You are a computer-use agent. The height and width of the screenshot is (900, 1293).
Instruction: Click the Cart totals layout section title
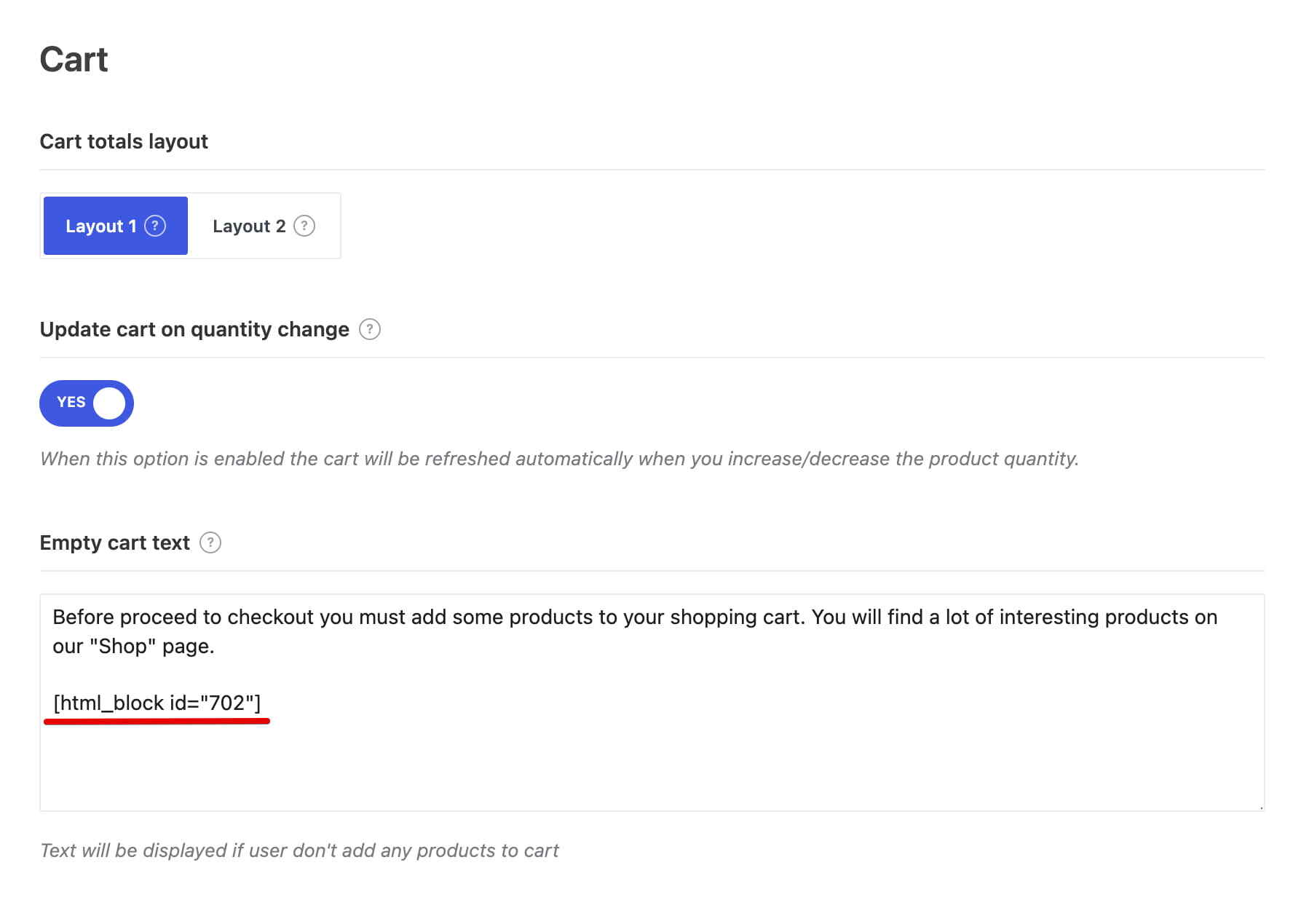[x=124, y=141]
